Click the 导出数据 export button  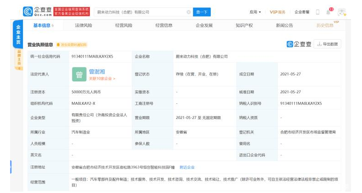[x=328, y=44]
